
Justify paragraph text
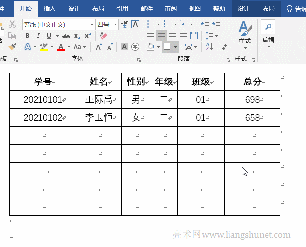pos(183,36)
